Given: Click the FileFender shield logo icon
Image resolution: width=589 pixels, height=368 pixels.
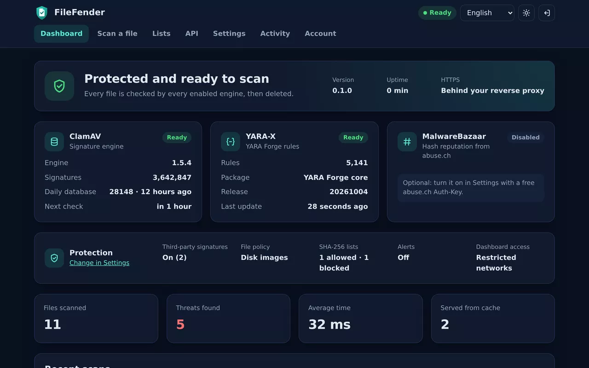Looking at the screenshot, I should point(42,13).
